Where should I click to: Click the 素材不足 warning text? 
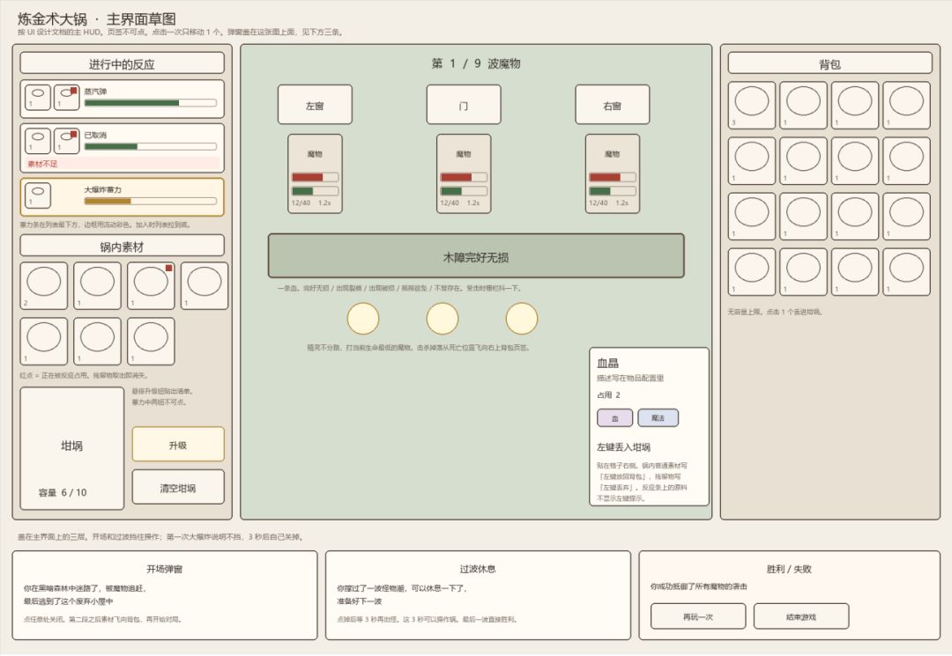click(x=42, y=164)
